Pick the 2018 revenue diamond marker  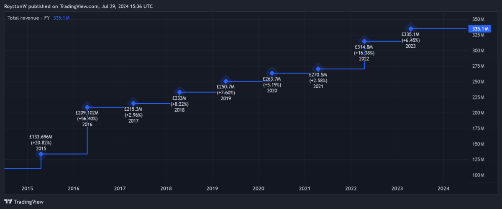(179, 92)
